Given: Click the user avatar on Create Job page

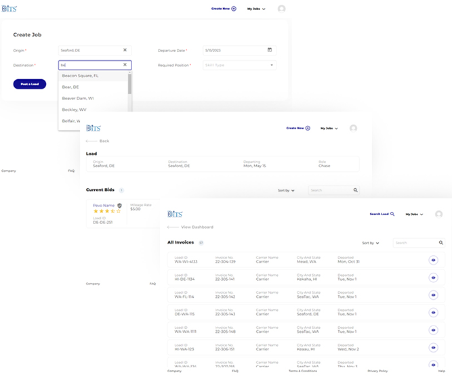Looking at the screenshot, I should 281,9.
